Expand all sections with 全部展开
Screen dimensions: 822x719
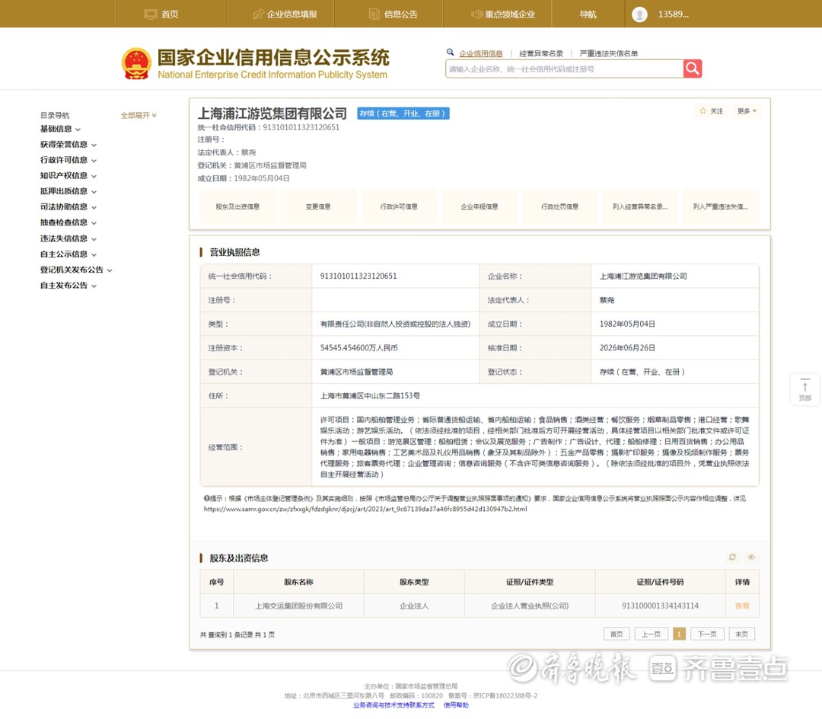[139, 115]
